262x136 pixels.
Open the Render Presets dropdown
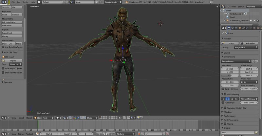(x=236, y=61)
